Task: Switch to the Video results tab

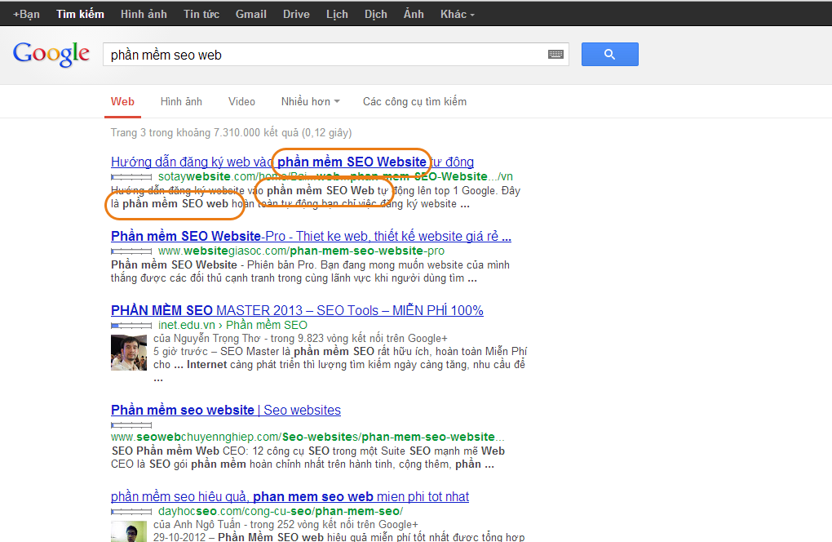Action: pyautogui.click(x=241, y=101)
